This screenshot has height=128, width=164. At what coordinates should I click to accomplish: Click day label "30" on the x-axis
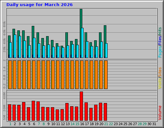click(x=149, y=124)
